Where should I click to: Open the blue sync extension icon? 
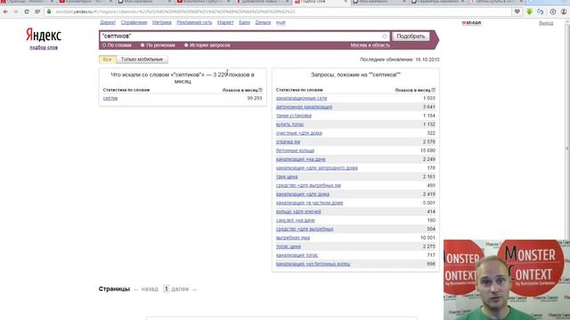point(541,12)
